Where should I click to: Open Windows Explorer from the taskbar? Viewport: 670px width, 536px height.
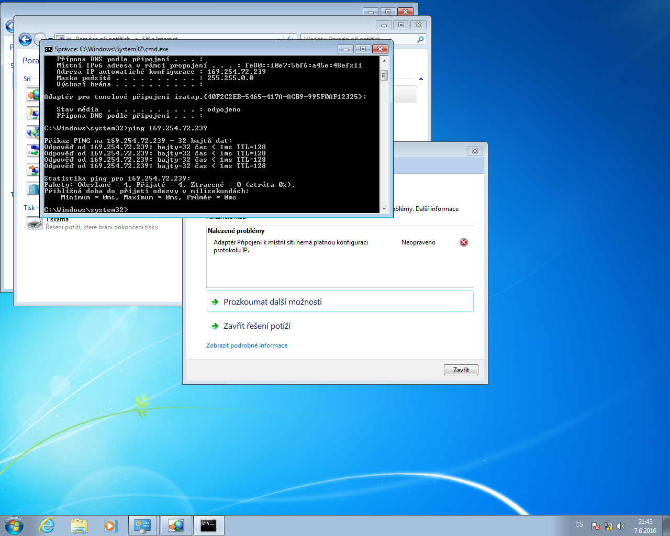(x=79, y=526)
